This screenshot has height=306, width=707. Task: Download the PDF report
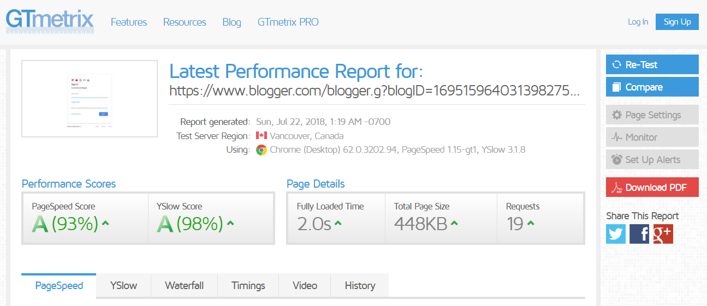(x=652, y=188)
